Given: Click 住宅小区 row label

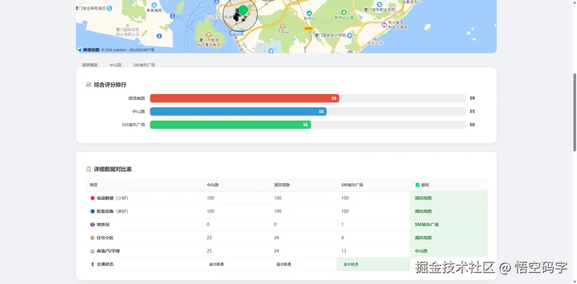Looking at the screenshot, I should [105, 238].
